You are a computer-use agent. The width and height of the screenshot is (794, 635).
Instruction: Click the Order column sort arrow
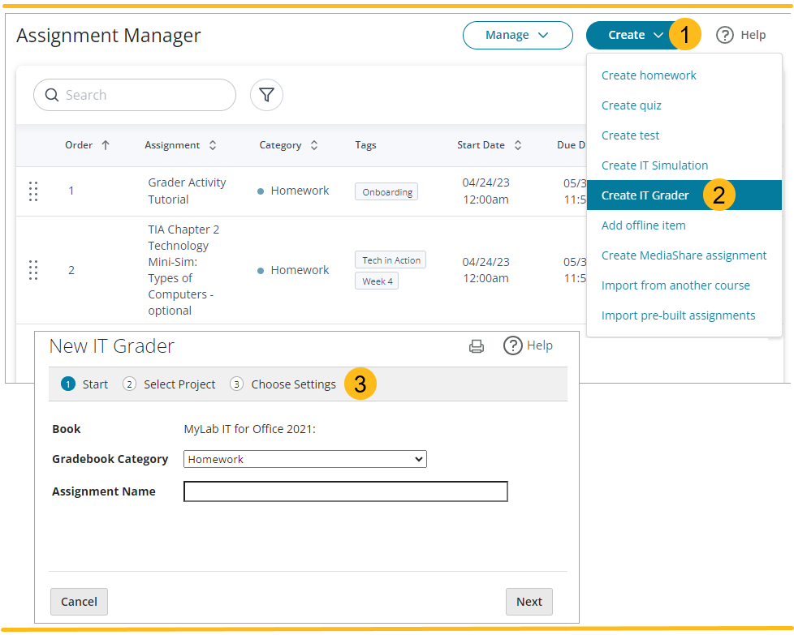[x=106, y=144]
